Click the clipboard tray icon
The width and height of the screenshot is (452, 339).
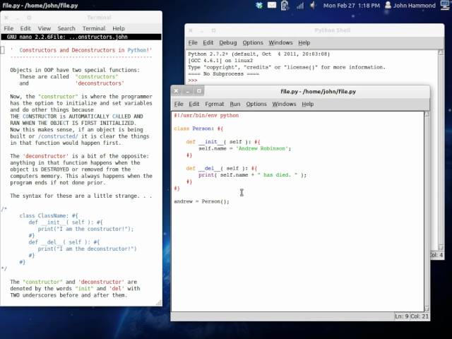[285, 5]
